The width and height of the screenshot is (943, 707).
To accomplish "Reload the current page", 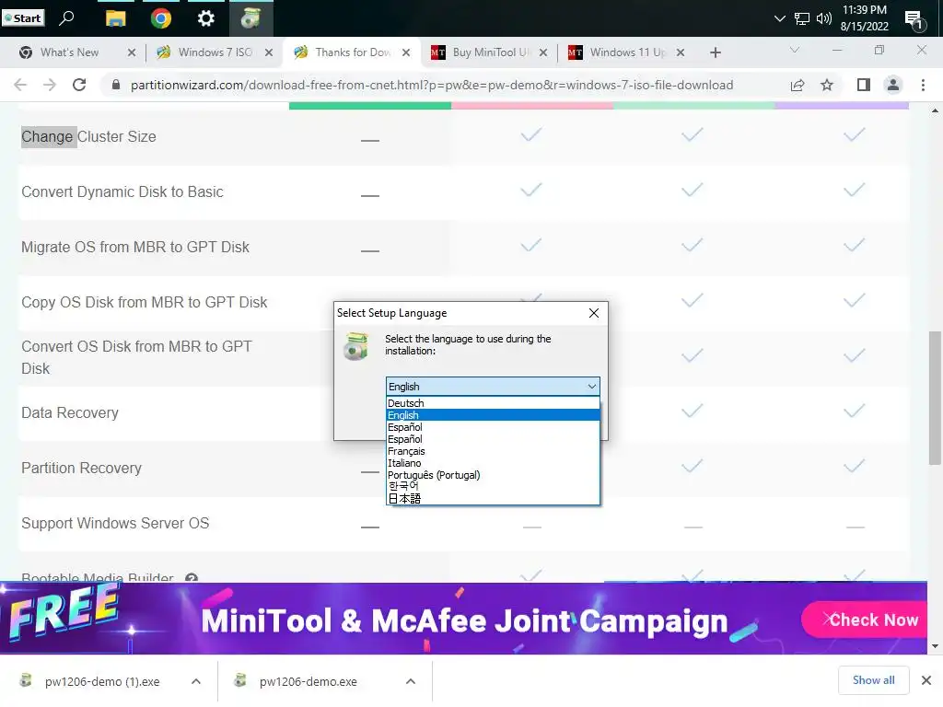I will 79,85.
